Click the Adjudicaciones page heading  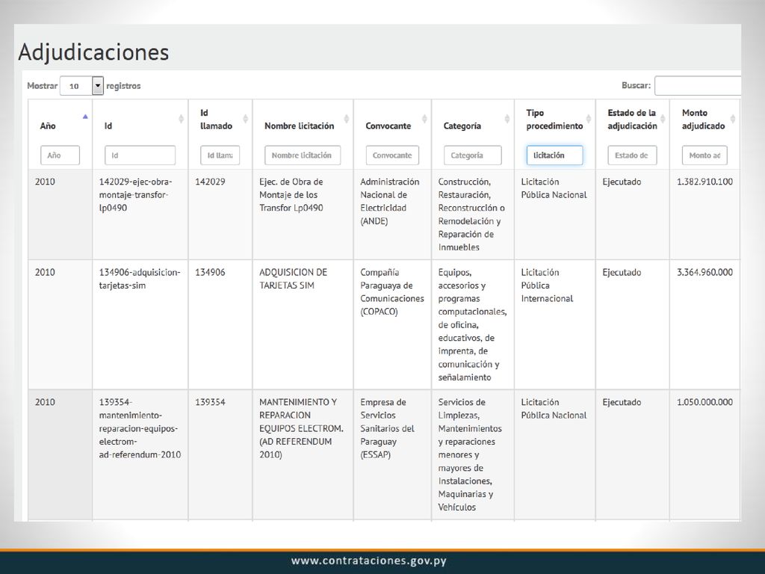pyautogui.click(x=93, y=52)
